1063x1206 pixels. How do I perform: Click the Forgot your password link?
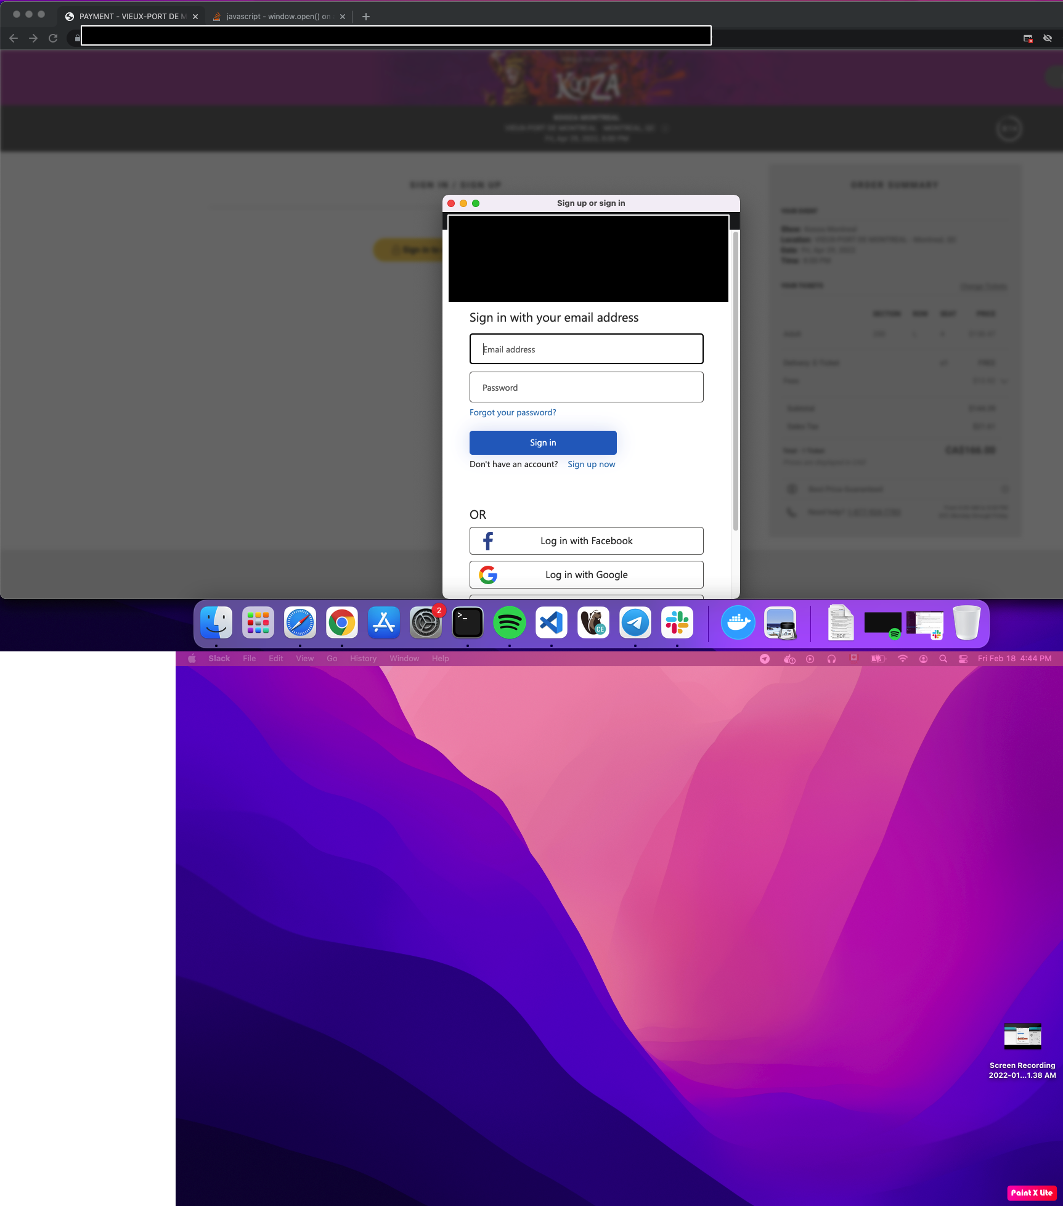pyautogui.click(x=513, y=412)
